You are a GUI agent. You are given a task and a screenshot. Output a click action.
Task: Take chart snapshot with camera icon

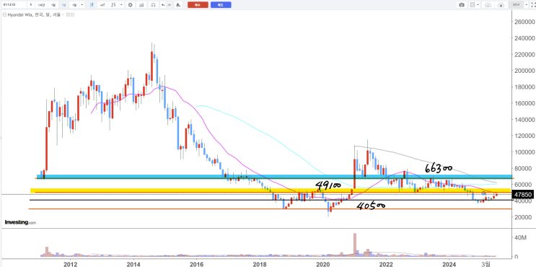[x=462, y=5]
